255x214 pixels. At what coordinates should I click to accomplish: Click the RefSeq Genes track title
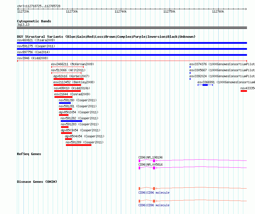coord(29,154)
